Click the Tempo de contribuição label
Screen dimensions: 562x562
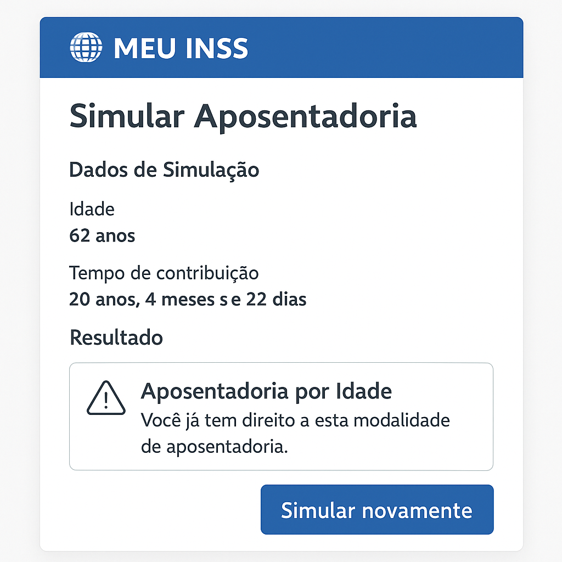164,273
